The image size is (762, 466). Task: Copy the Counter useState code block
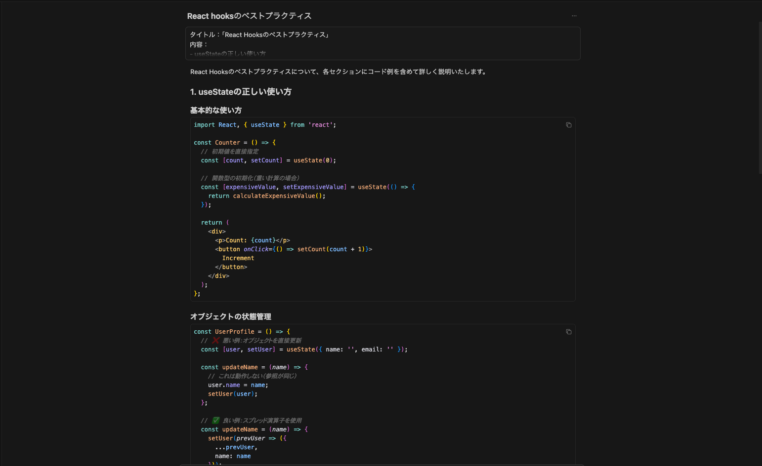tap(569, 125)
